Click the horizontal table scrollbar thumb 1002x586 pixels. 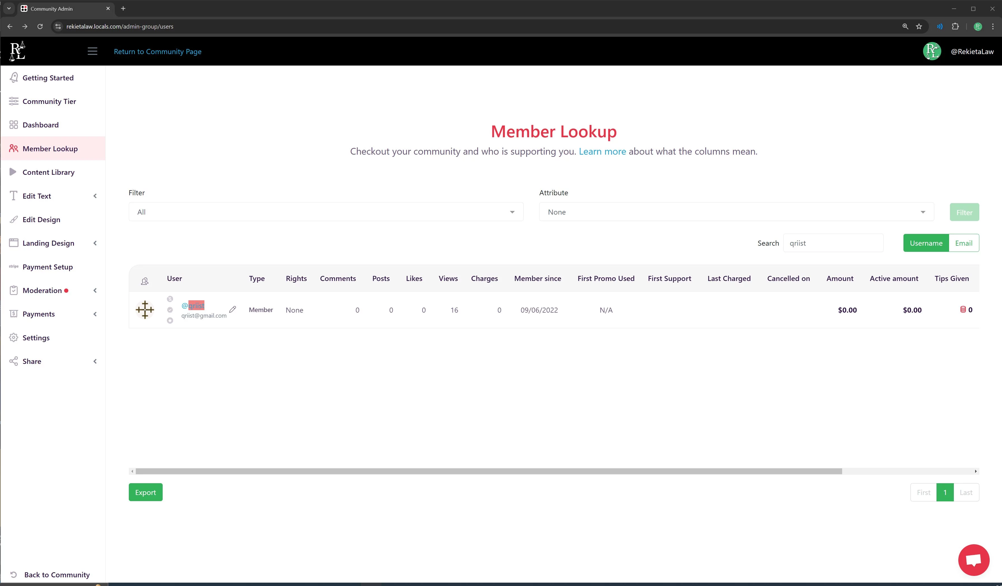tap(489, 471)
